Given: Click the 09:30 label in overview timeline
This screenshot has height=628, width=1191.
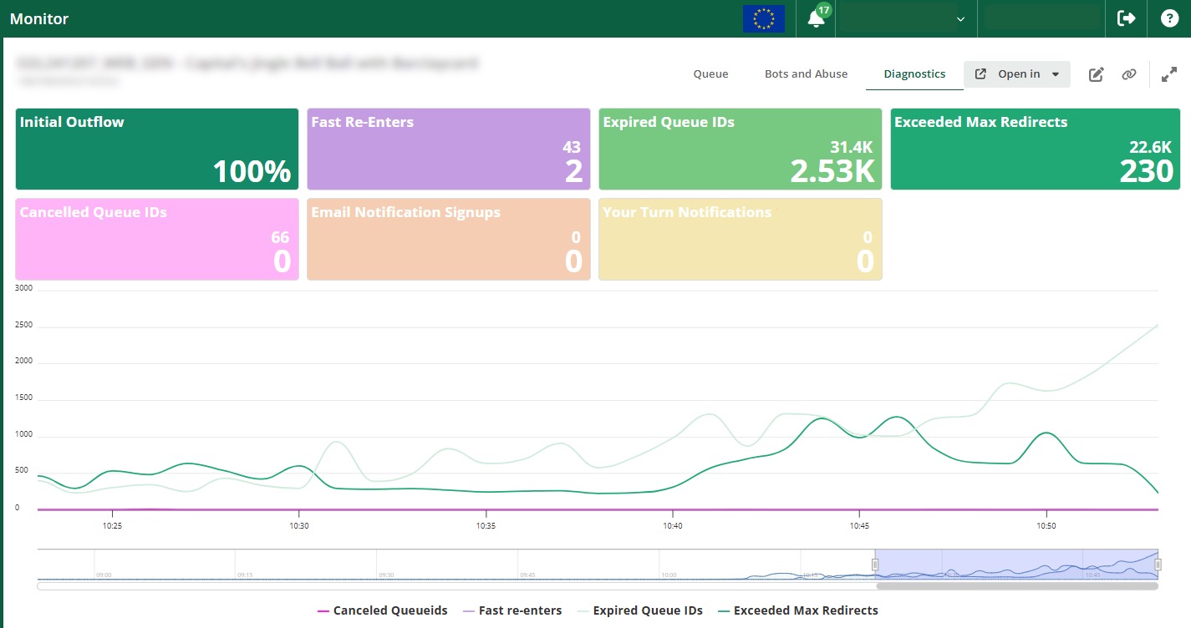Looking at the screenshot, I should pyautogui.click(x=385, y=575).
